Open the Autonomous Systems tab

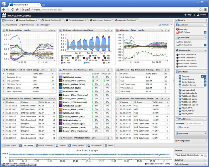click(102, 20)
